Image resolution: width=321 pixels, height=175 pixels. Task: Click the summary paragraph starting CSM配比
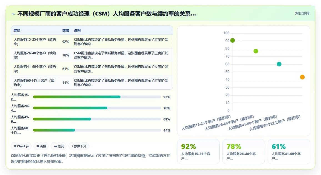[91, 158]
